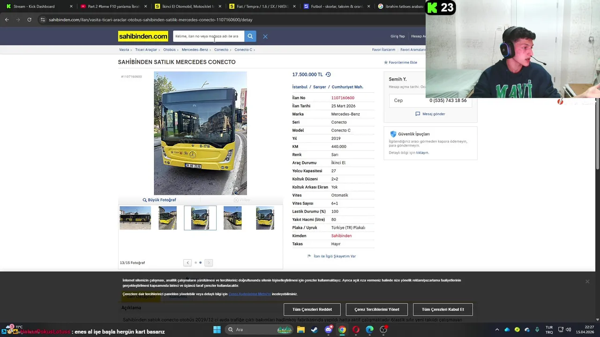
Task: Click the Cumhuriyet Mah. location link
Action: (347, 87)
